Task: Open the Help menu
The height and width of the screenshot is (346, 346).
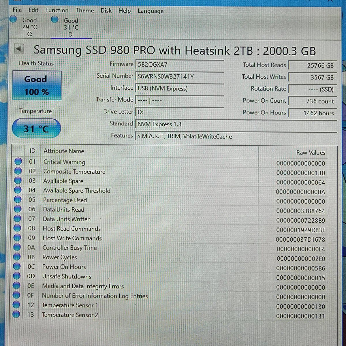Action: pyautogui.click(x=125, y=11)
